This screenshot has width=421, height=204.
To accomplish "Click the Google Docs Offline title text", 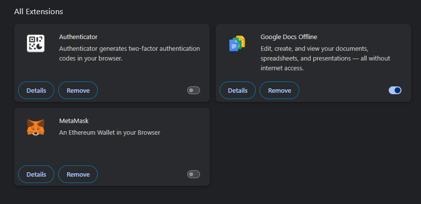I will (x=289, y=37).
